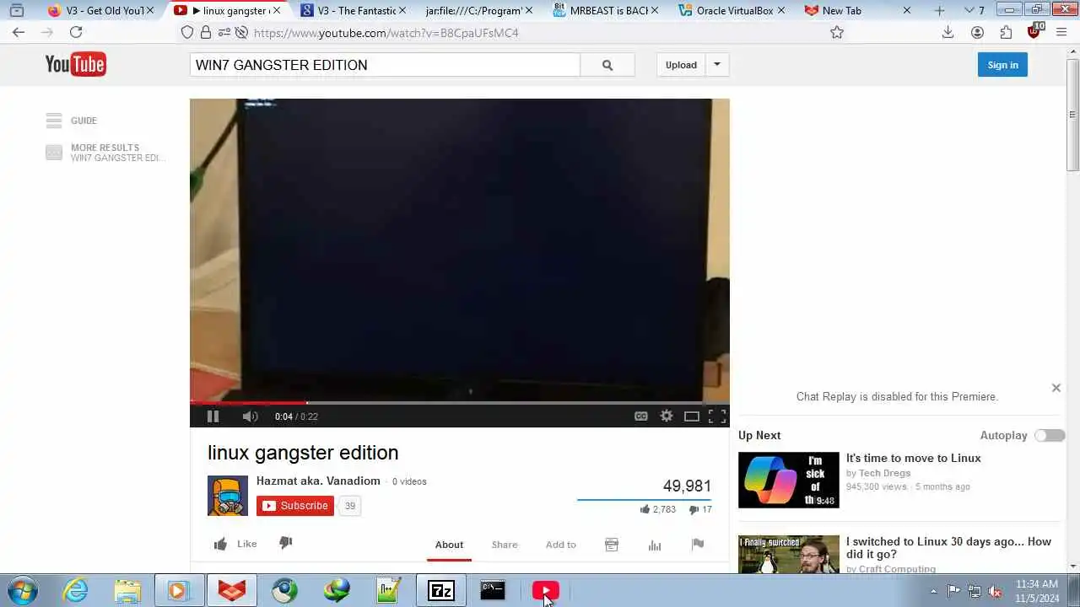
Task: Open the Share tab
Action: click(x=505, y=545)
